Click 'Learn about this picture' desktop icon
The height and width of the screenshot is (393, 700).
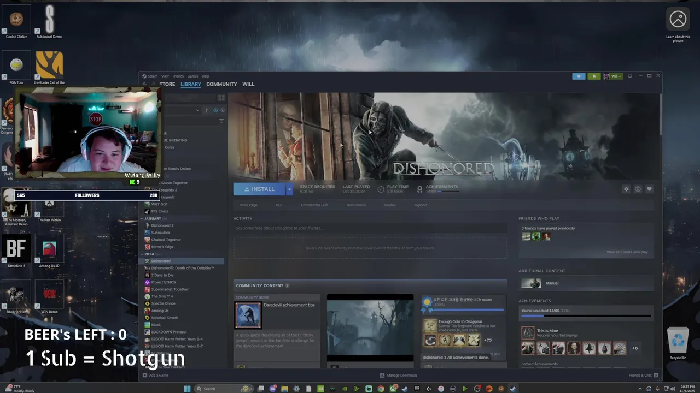click(x=678, y=25)
